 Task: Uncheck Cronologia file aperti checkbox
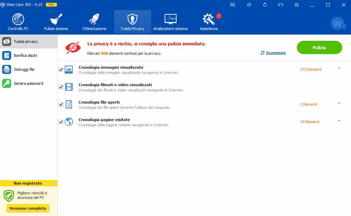[61, 104]
